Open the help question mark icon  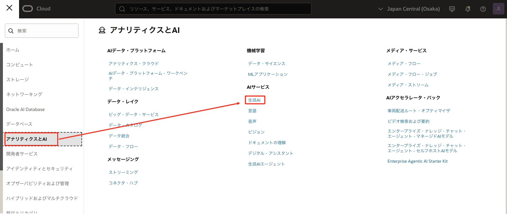pos(483,9)
